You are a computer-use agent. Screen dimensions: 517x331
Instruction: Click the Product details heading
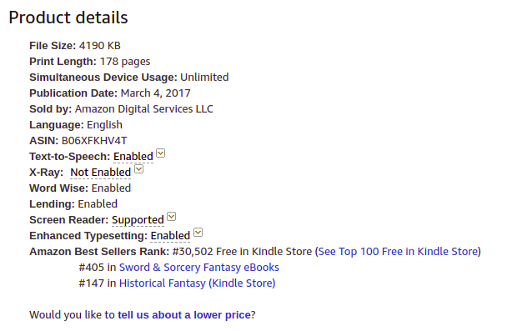(68, 18)
